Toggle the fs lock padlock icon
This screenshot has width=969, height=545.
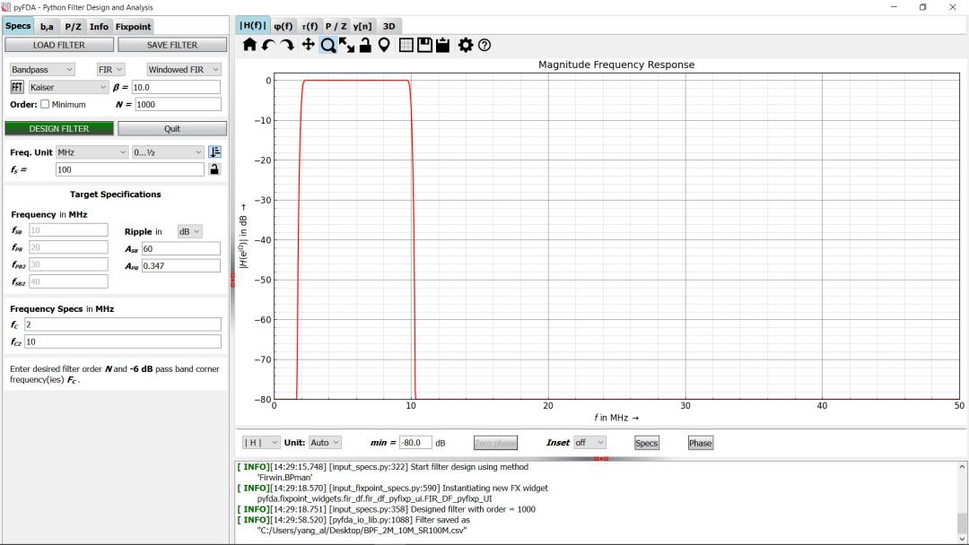214,169
